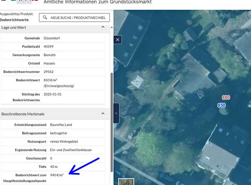
Task: Click the Bodenrichtwertnummer value 29562
Action: pos(48,72)
